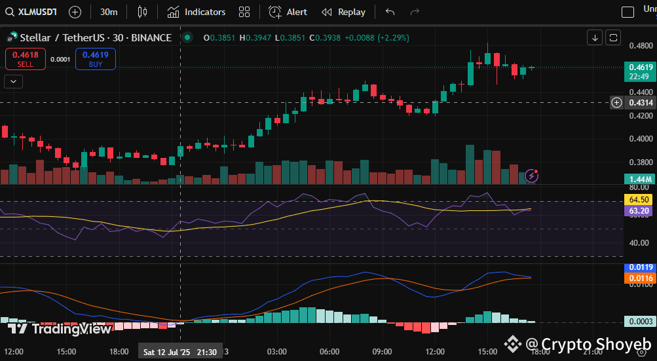
Task: Undo the last chart action
Action: tap(390, 12)
